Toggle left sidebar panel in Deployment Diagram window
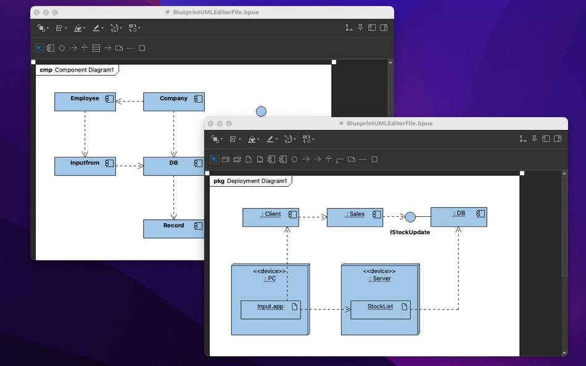The height and width of the screenshot is (366, 586). (x=546, y=139)
